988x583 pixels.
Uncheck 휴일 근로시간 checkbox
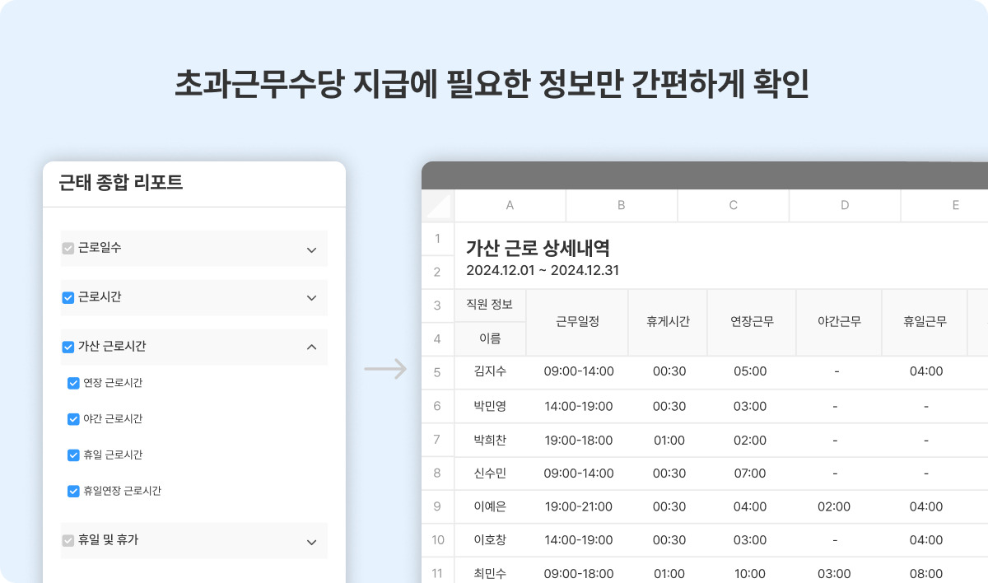[x=73, y=455]
